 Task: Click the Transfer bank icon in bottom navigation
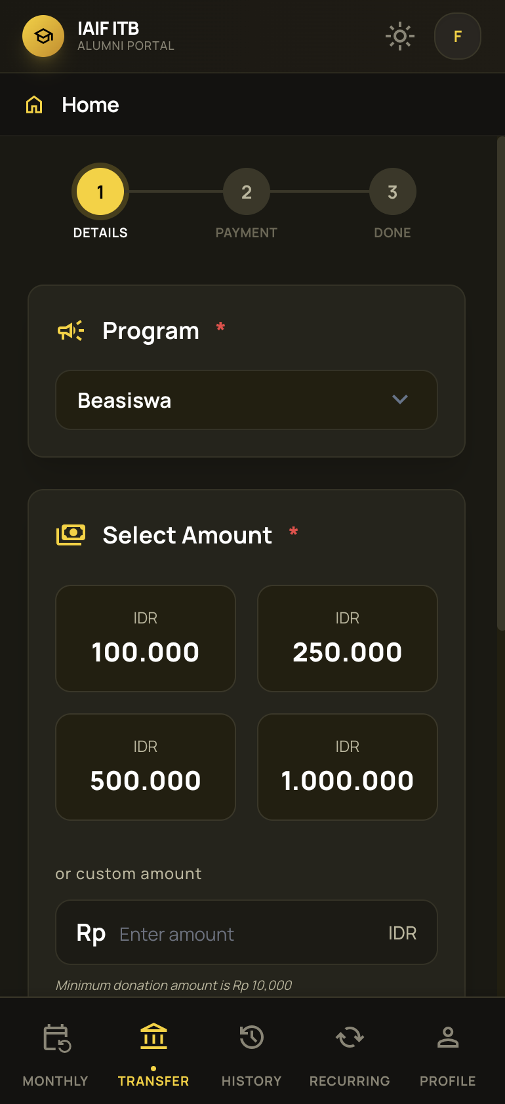[153, 1038]
